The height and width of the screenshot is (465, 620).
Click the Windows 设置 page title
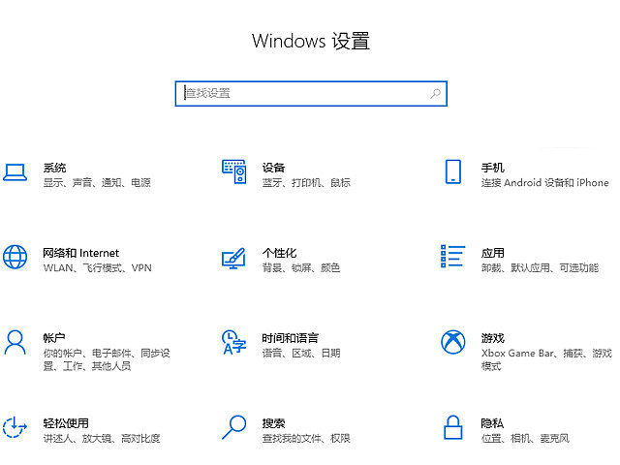pyautogui.click(x=311, y=41)
